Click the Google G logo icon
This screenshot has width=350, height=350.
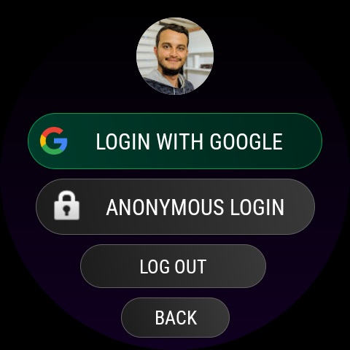54,141
